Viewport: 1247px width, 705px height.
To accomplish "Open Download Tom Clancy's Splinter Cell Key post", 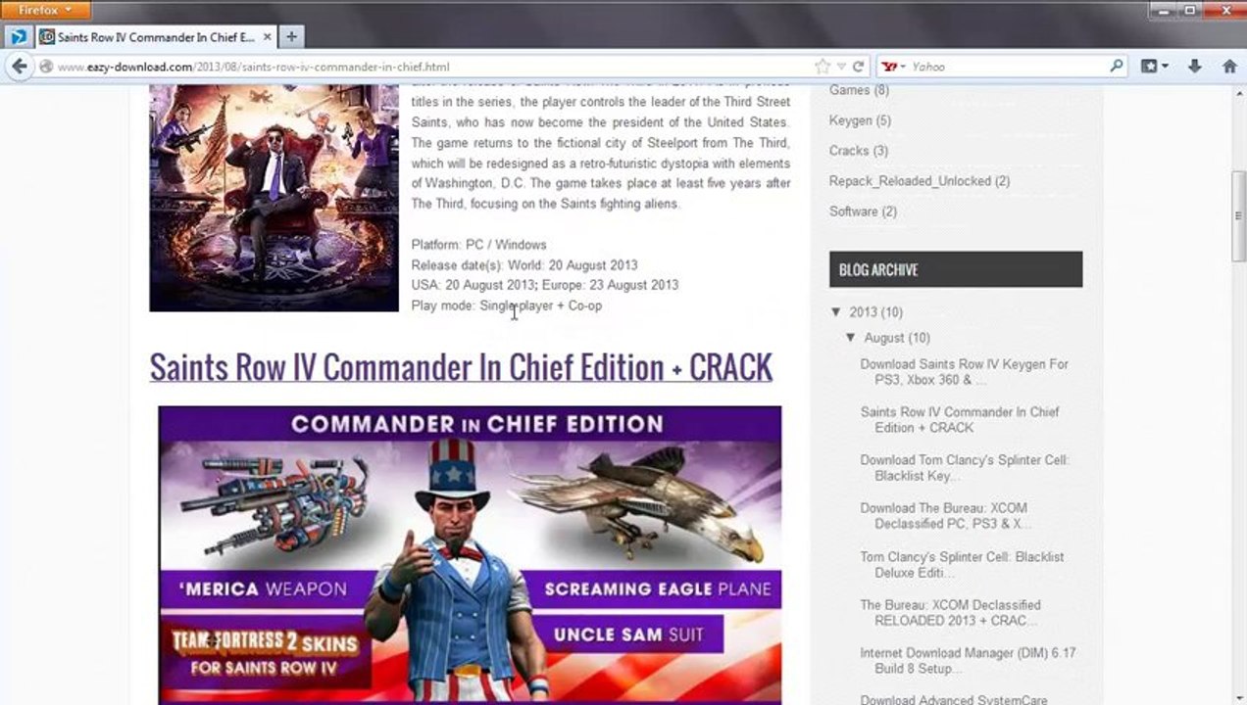I will (965, 468).
